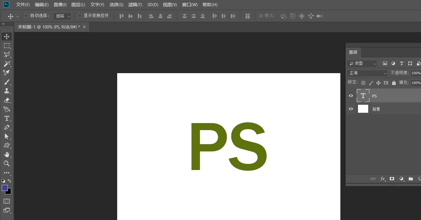
Task: Open the 图层 auto-select dropdown
Action: tap(62, 16)
